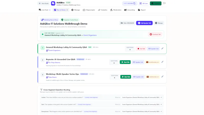Click the alex@example.com email button
Viewport: 204px width, 115px height.
[x=152, y=77]
